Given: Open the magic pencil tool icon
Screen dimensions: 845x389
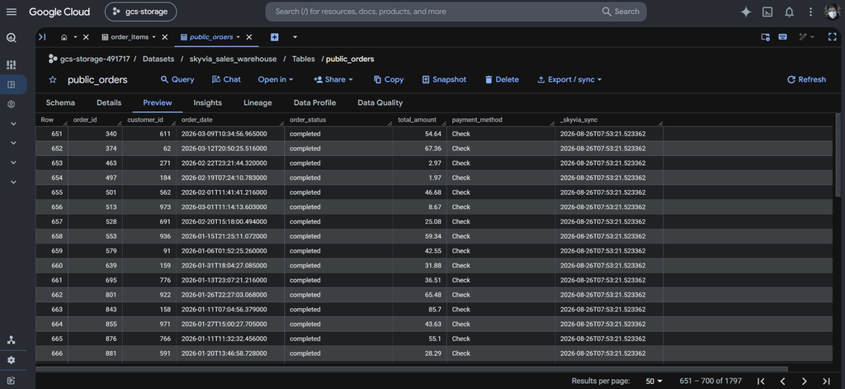Looking at the screenshot, I should pos(802,36).
